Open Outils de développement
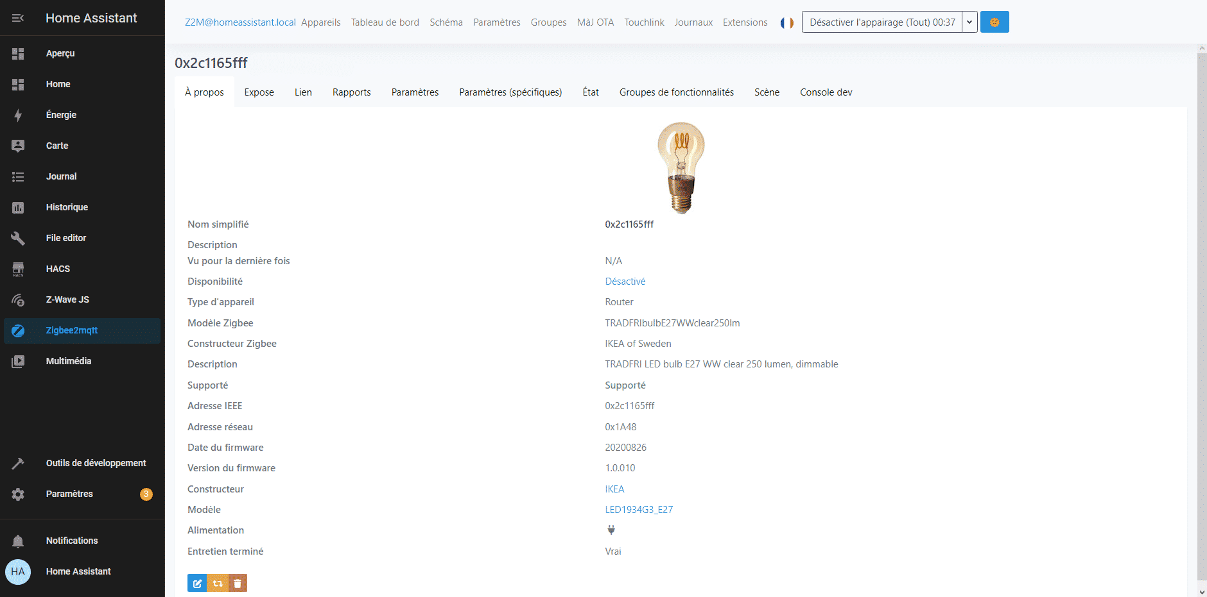Screen dimensions: 1207x597 point(82,463)
